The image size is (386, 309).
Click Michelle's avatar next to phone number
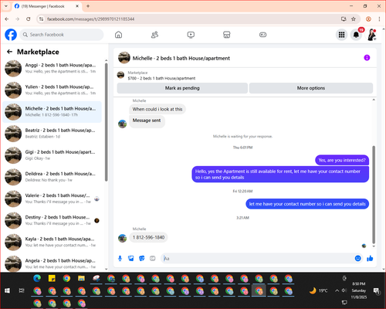tap(122, 238)
